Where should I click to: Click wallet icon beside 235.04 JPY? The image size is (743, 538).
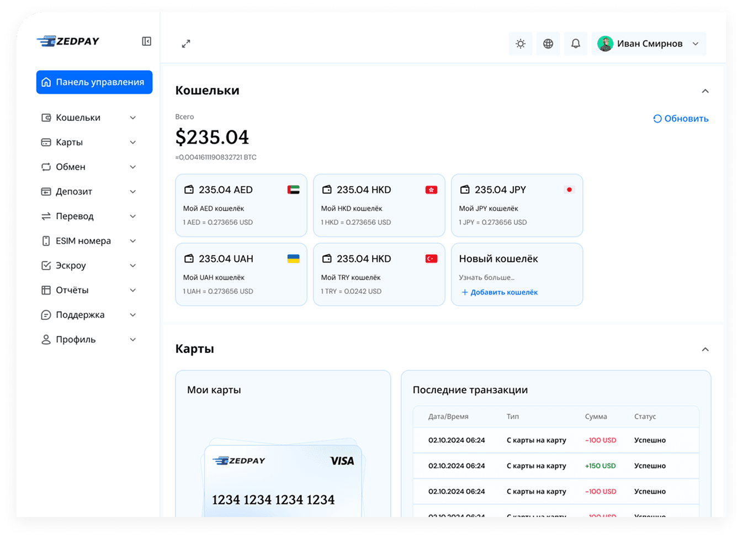465,189
